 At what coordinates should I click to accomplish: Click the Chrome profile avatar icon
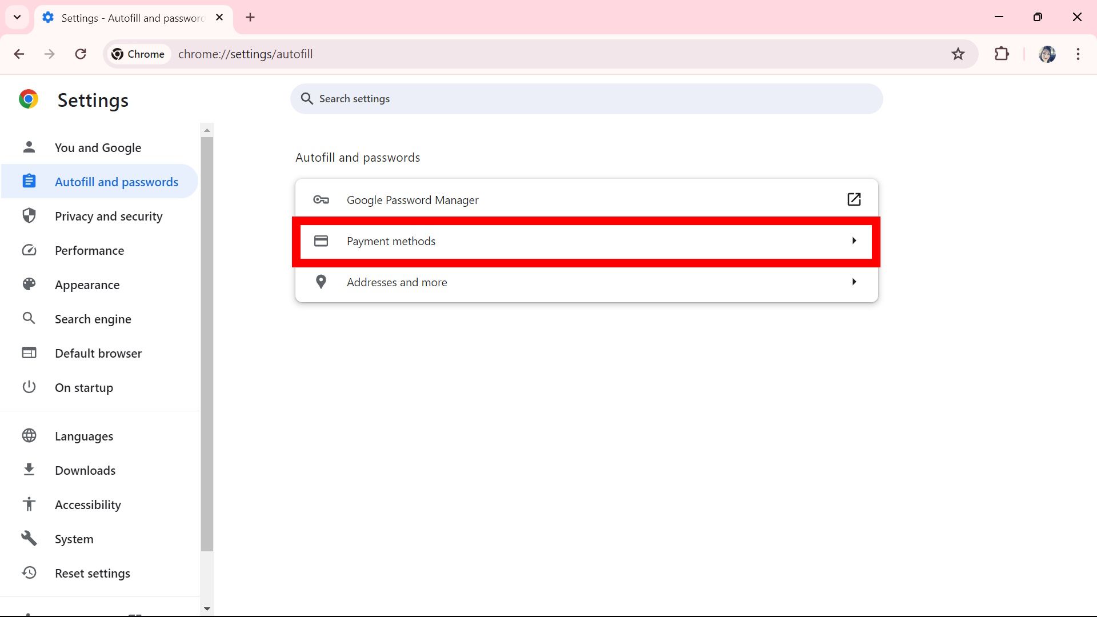point(1047,54)
